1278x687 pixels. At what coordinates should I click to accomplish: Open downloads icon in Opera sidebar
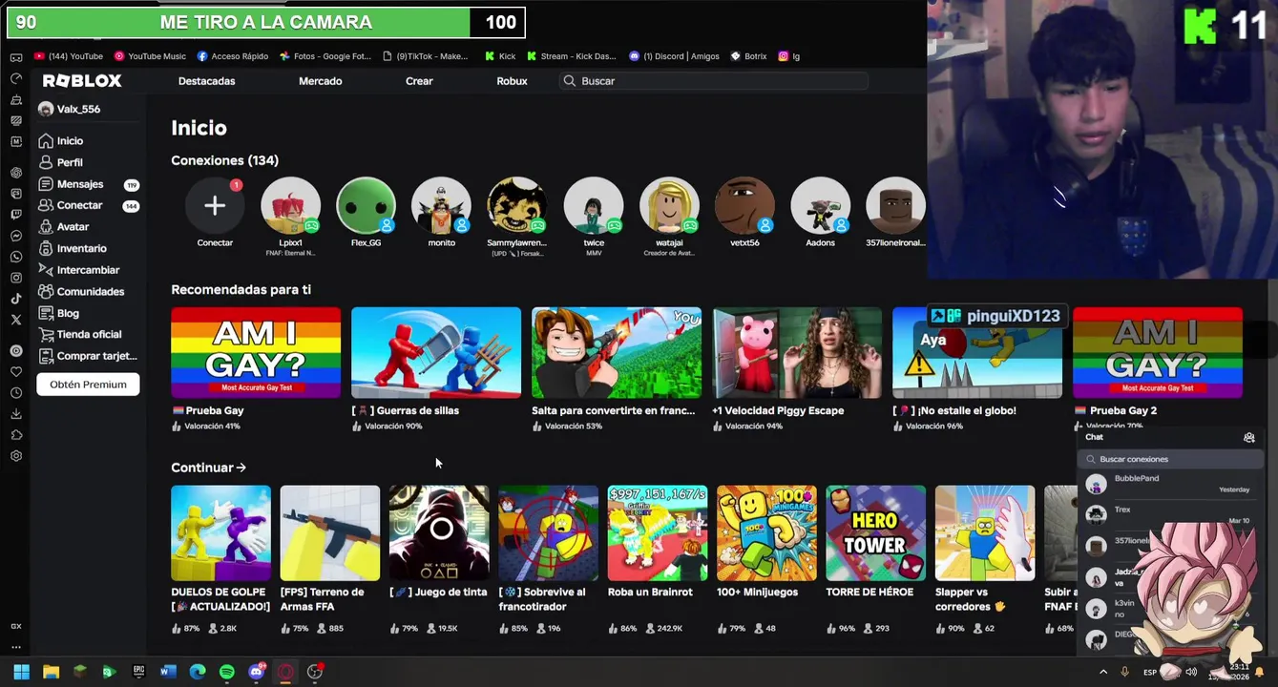pyautogui.click(x=16, y=412)
